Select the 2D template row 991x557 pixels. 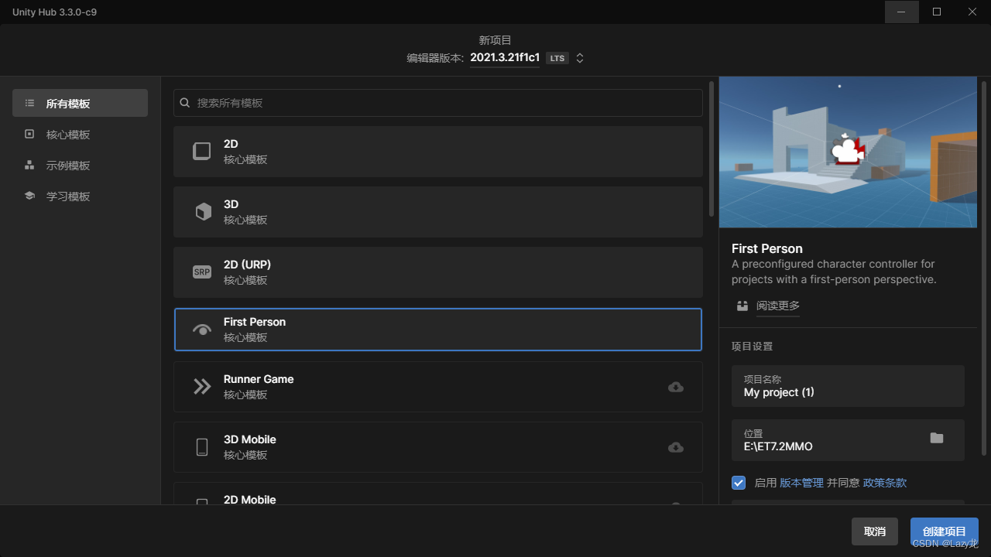pos(438,152)
